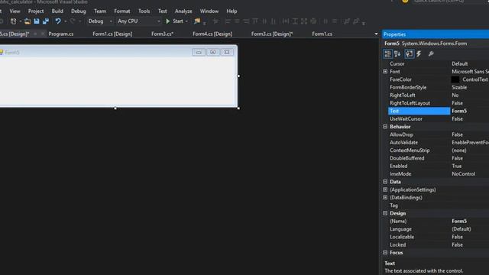The height and width of the screenshot is (275, 489).
Task: Switch to the Form3.cs [Design]* tab
Action: pyautogui.click(x=272, y=34)
